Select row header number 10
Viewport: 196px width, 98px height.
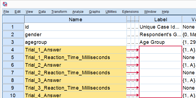coord(13,95)
